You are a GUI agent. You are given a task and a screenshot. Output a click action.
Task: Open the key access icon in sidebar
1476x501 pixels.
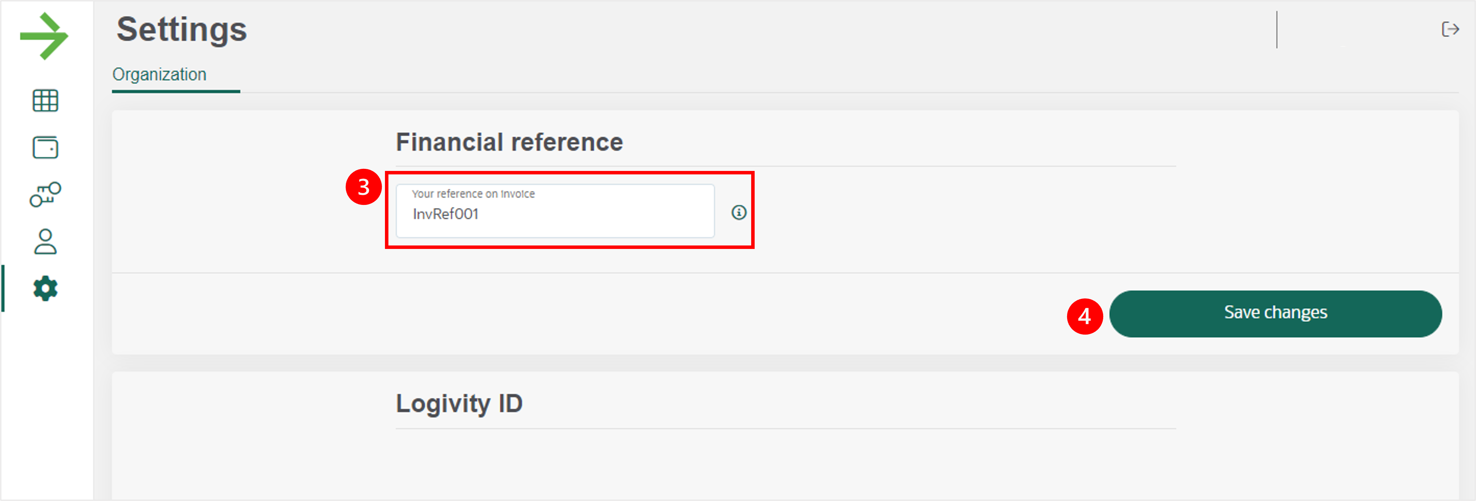pyautogui.click(x=45, y=195)
